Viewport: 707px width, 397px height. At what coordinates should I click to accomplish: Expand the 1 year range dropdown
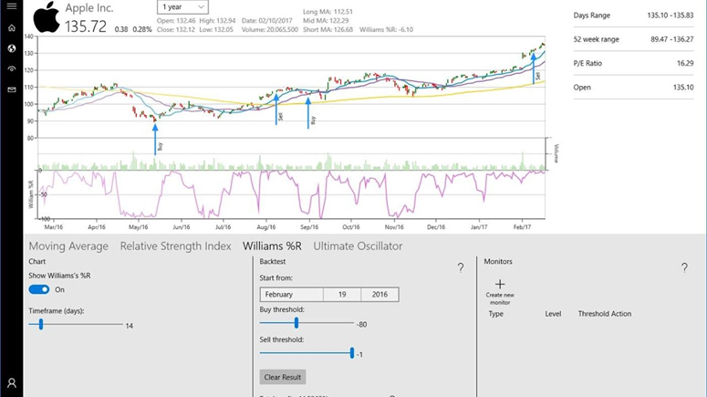(x=183, y=7)
